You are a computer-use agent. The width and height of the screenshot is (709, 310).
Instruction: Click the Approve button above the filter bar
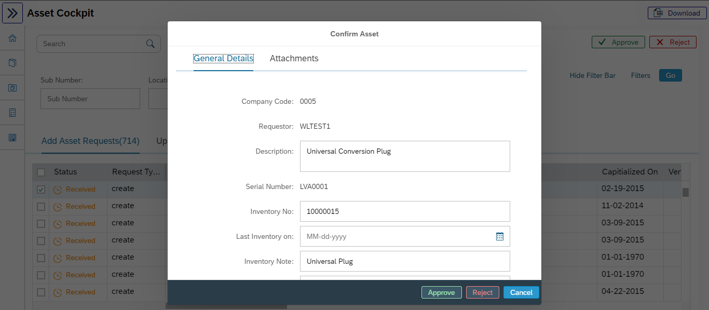618,42
